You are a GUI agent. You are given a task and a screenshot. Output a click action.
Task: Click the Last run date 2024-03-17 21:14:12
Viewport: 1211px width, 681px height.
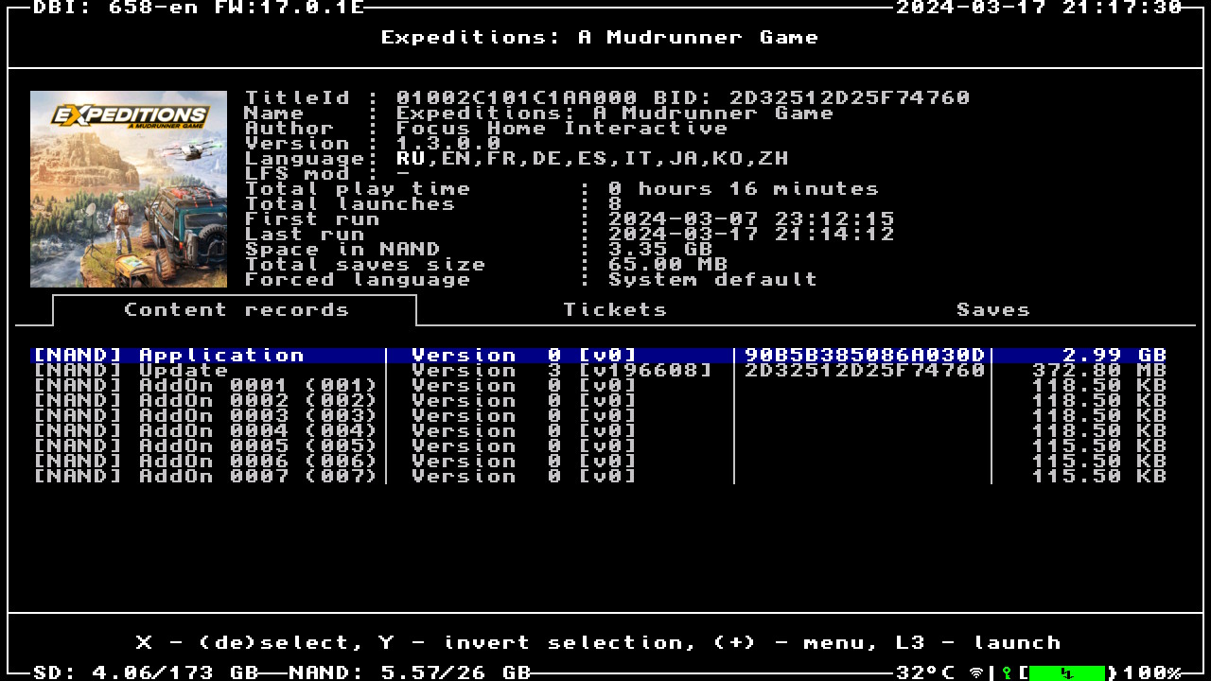[751, 235]
